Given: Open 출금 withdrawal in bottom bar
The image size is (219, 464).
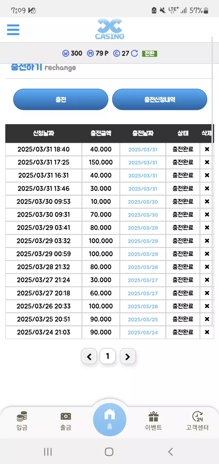Looking at the screenshot, I should click(x=66, y=421).
